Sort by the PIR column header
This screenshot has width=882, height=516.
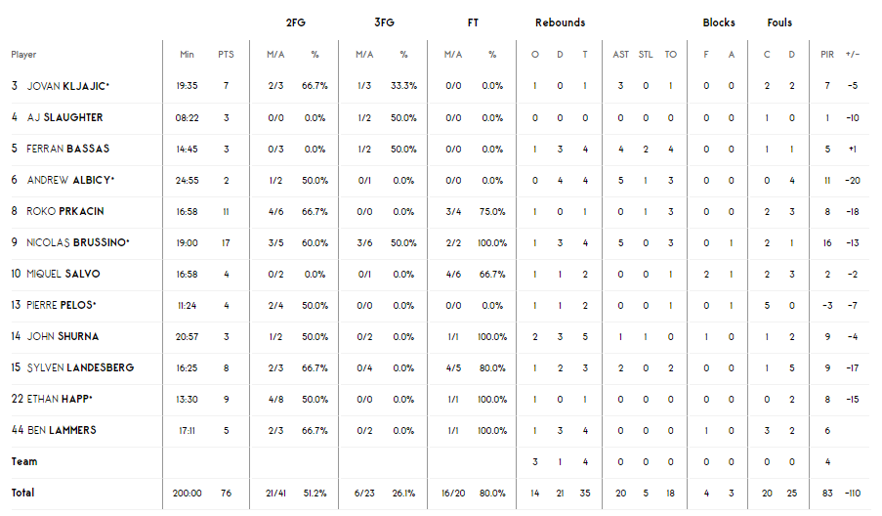[x=827, y=55]
